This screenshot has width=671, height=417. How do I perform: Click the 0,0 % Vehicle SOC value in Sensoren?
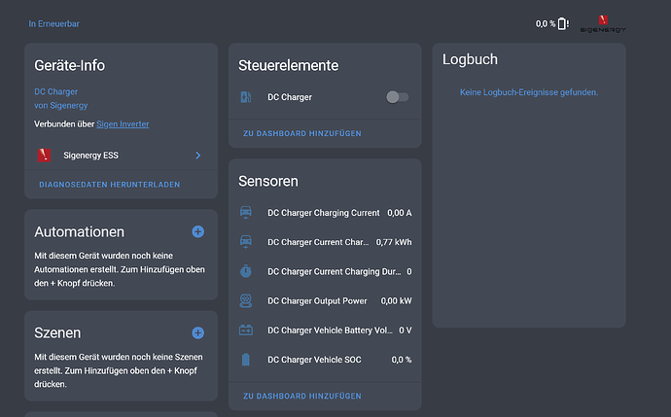[x=402, y=360]
